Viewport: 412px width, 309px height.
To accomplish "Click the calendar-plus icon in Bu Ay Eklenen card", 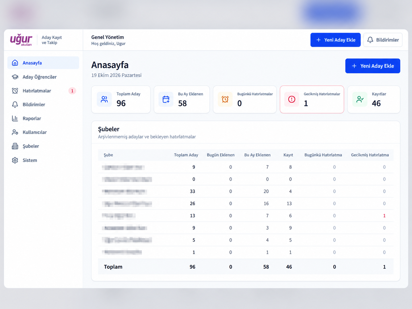I will pyautogui.click(x=166, y=99).
